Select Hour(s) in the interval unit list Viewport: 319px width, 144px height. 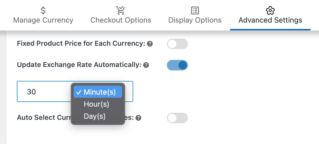96,104
